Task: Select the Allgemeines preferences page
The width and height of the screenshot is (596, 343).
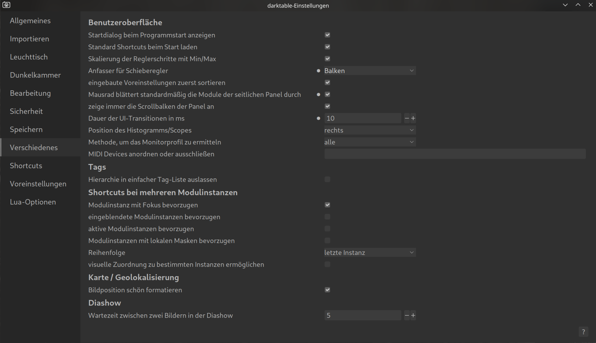Action: [30, 21]
